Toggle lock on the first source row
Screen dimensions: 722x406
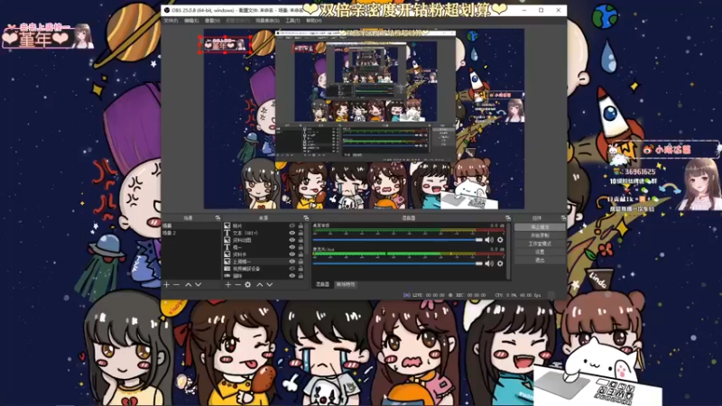[x=301, y=226]
